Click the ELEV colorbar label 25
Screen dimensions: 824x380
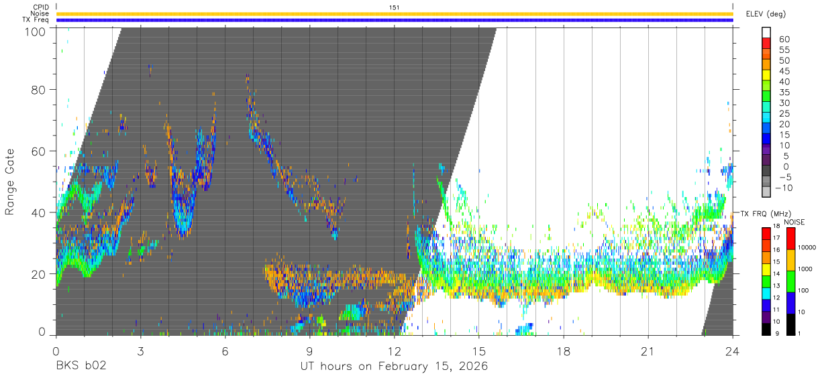pos(784,114)
